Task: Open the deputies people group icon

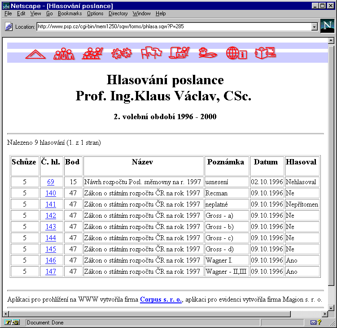Action: coord(64,53)
